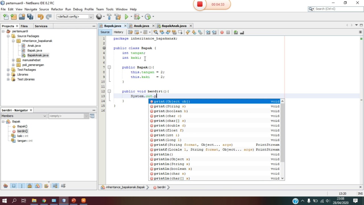The width and height of the screenshot is (364, 205).
Task: Toggle Show Static Members filter in Navigator
Action: pyautogui.click(x=22, y=186)
